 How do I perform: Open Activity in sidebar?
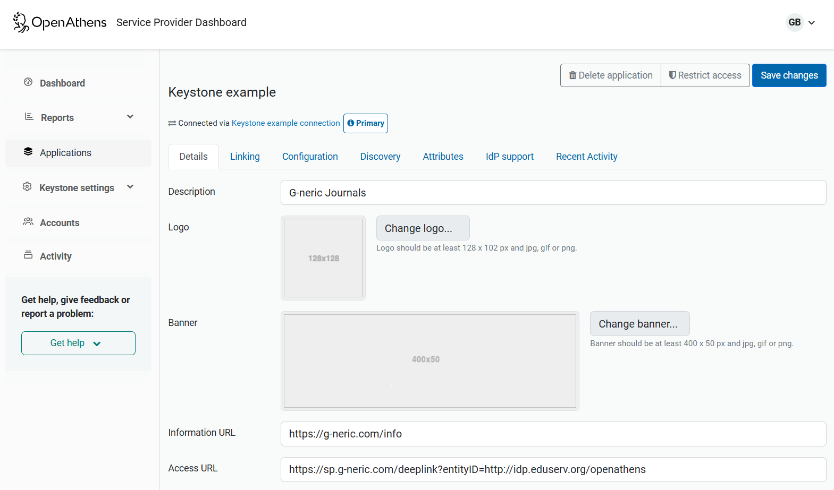[56, 256]
